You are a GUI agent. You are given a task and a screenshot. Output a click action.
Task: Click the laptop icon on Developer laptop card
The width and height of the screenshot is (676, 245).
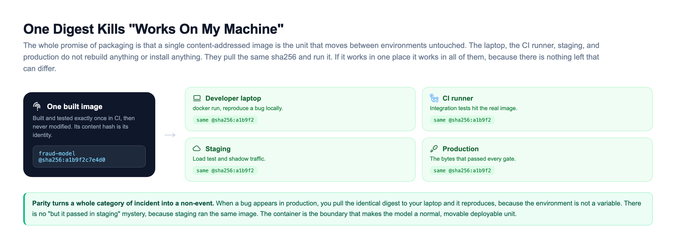coord(197,98)
